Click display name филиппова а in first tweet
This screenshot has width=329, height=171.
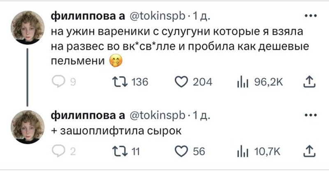87,17
